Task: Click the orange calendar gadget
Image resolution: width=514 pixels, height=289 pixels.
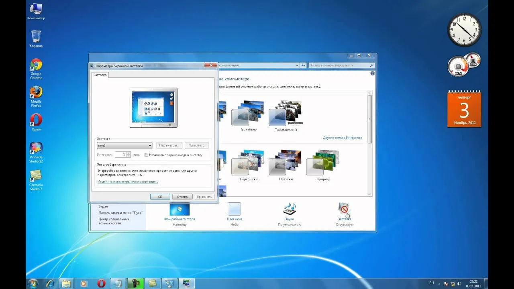Action: click(x=464, y=109)
